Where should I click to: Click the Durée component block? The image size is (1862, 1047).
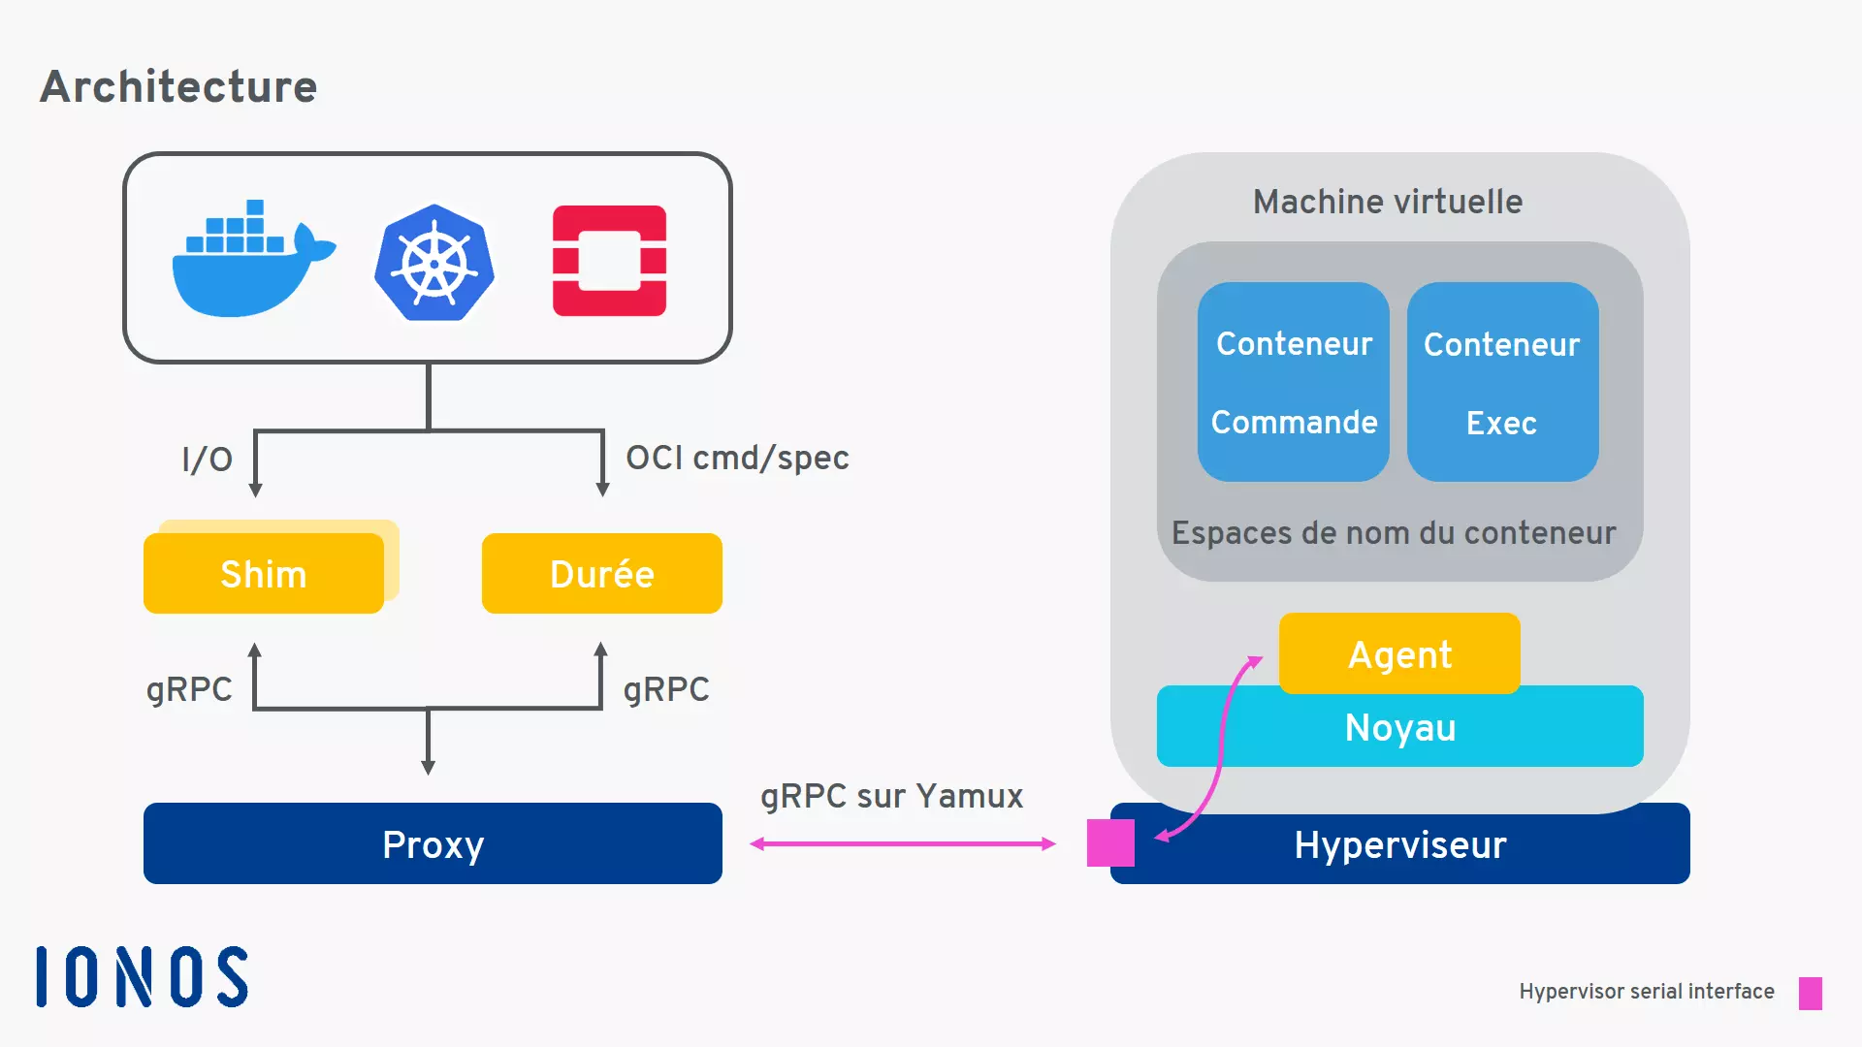click(x=601, y=574)
